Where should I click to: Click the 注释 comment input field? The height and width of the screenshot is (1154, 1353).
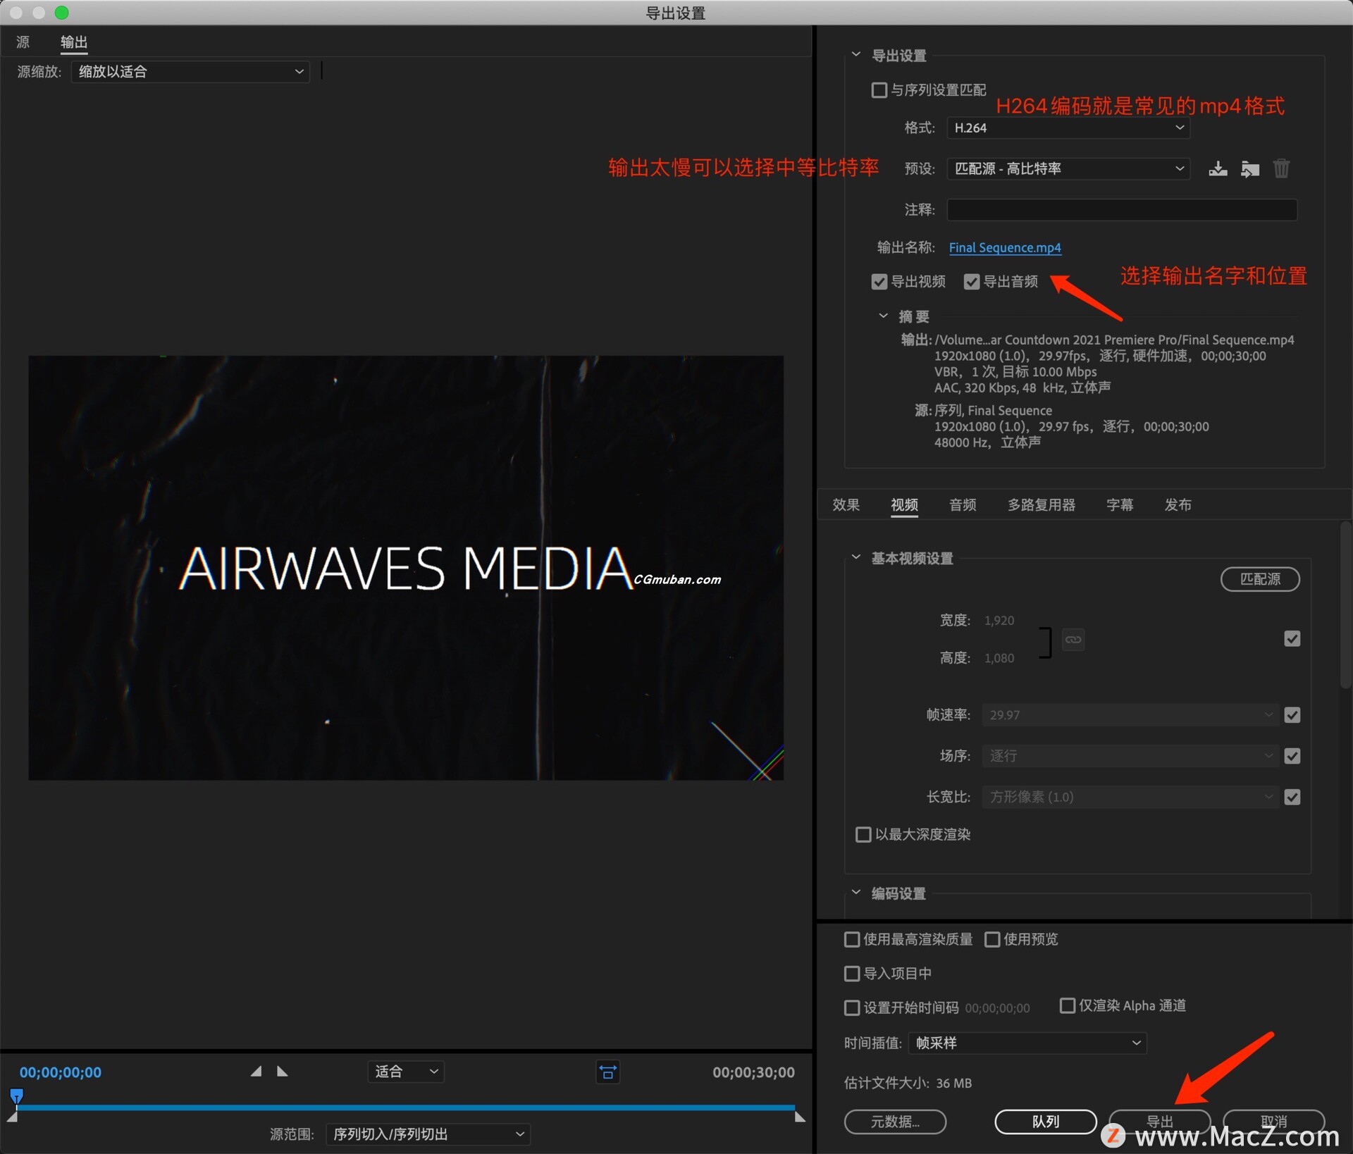(x=1122, y=209)
